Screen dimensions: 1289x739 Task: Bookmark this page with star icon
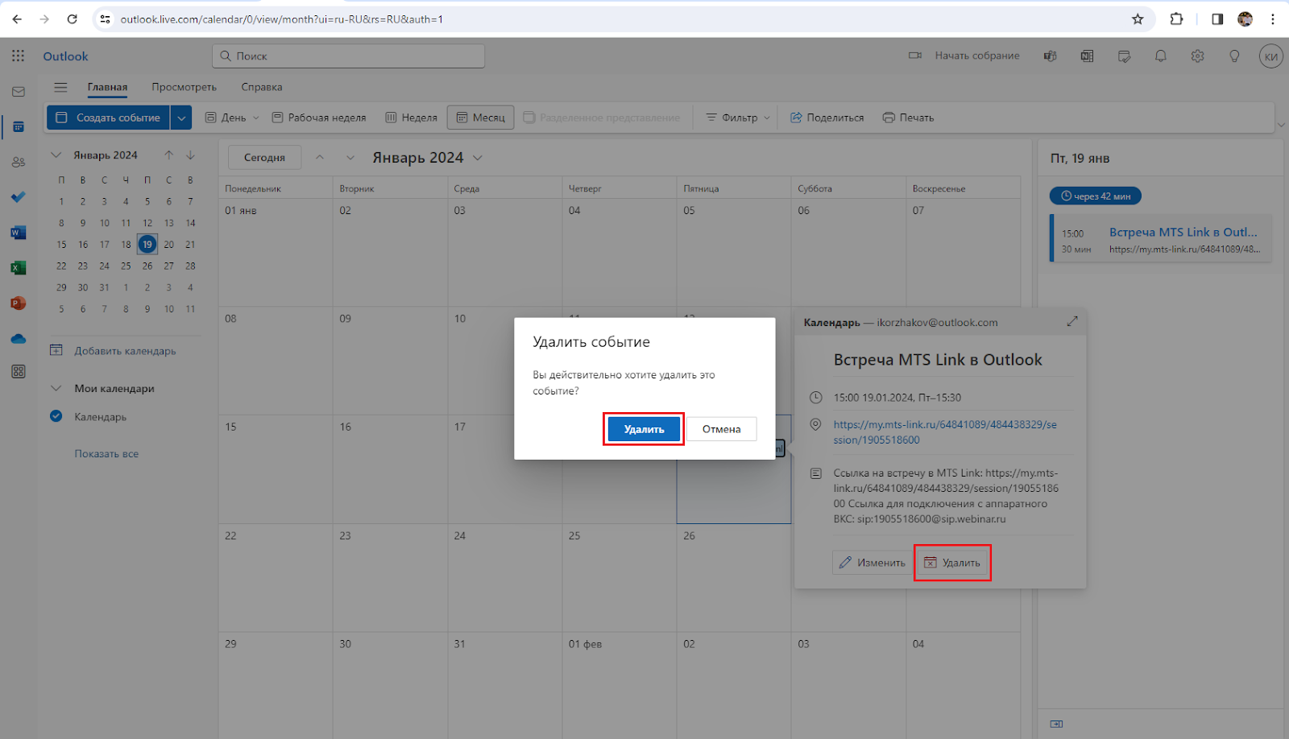(1138, 19)
